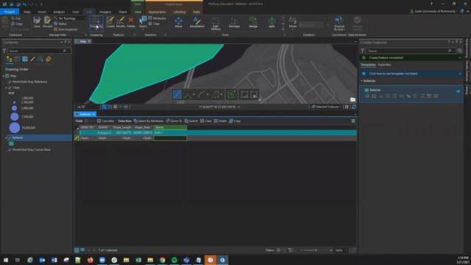The width and height of the screenshot is (471, 265).
Task: Click the Create Features search field
Action: click(x=411, y=51)
